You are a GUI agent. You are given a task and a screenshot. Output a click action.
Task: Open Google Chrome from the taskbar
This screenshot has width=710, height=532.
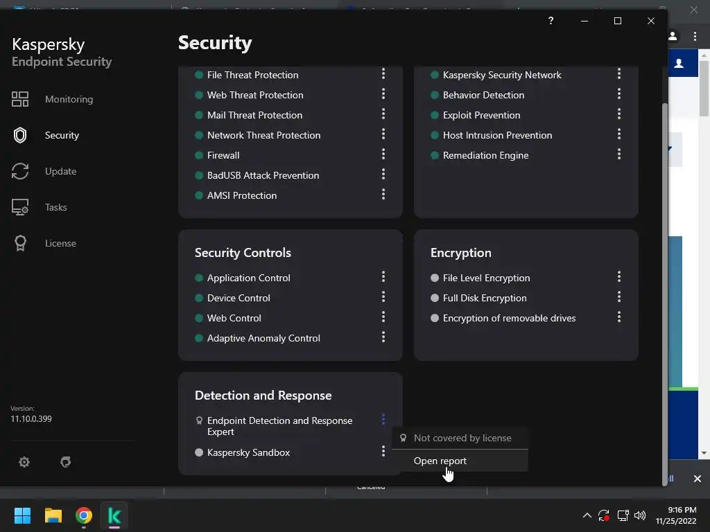click(84, 515)
